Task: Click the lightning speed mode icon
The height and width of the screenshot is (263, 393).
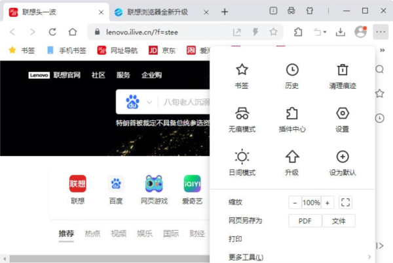Action: tap(255, 32)
